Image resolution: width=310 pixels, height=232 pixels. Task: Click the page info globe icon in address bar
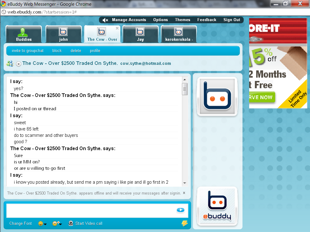pos(4,12)
